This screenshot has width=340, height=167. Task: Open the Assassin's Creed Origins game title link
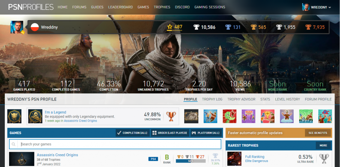(57, 155)
